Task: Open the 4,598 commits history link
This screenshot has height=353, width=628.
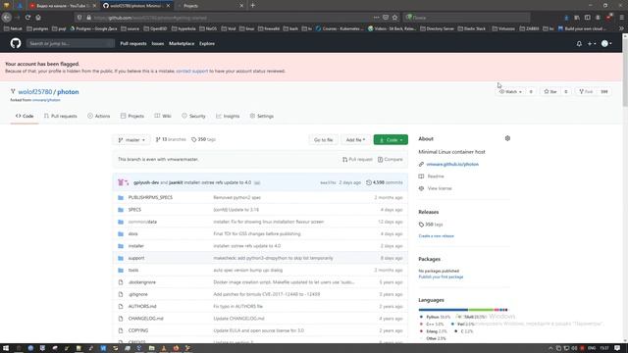Action: click(385, 182)
